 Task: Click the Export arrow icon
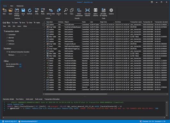pos(59,10)
